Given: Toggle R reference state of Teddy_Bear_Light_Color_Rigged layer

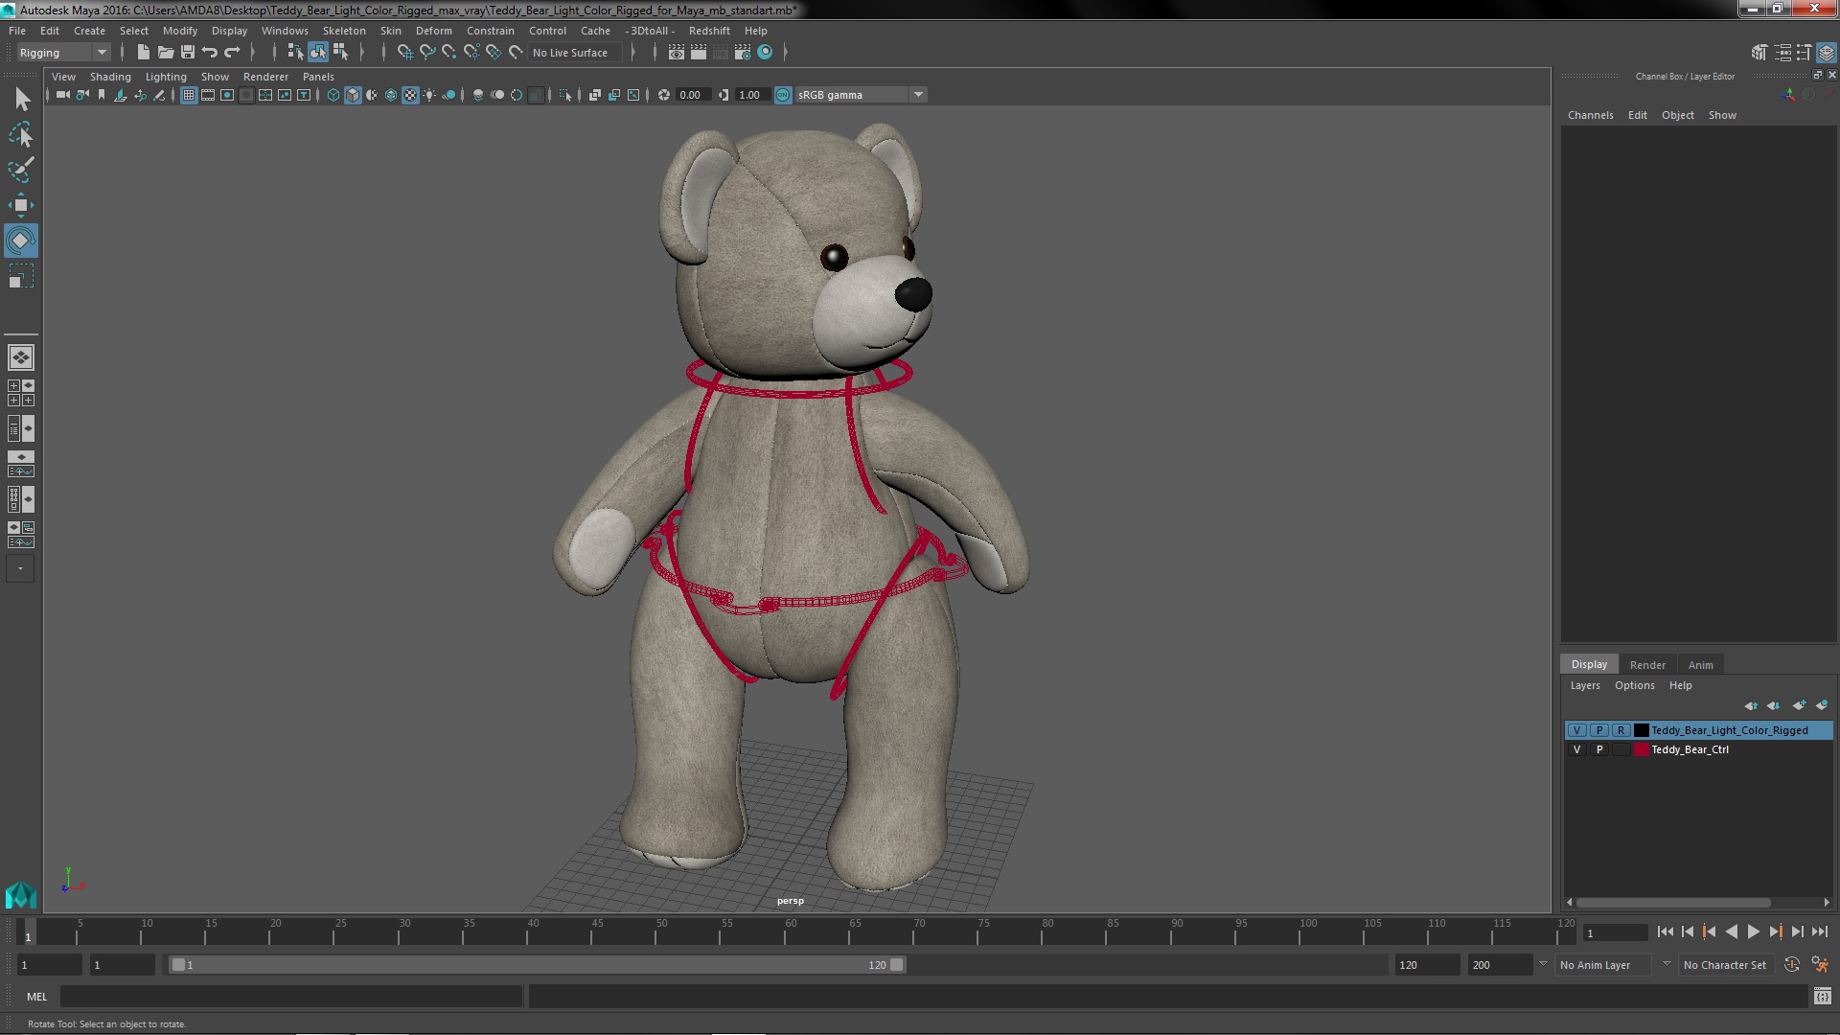Looking at the screenshot, I should pyautogui.click(x=1621, y=730).
